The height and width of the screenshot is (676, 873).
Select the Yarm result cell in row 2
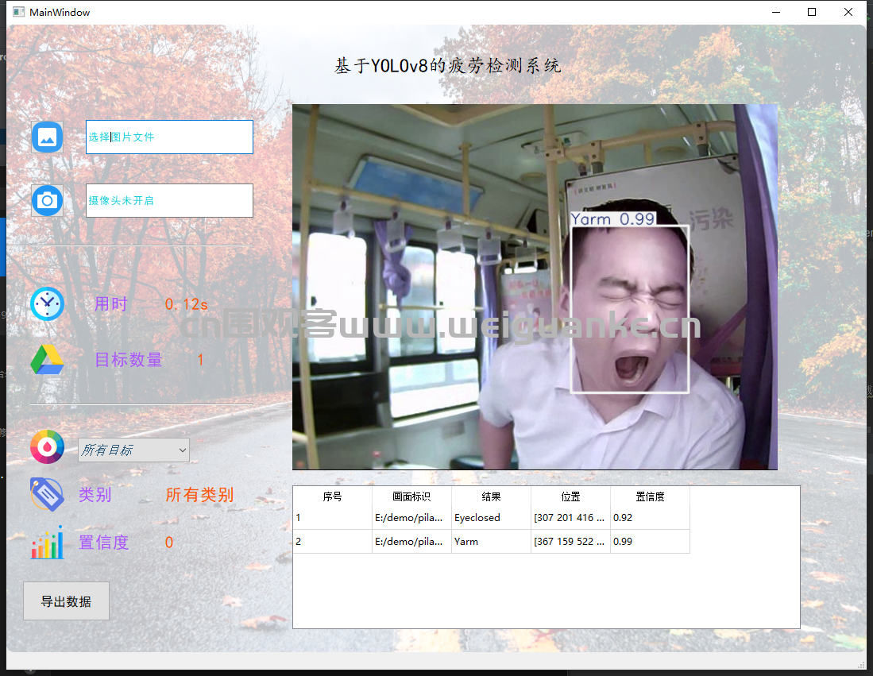click(x=491, y=542)
